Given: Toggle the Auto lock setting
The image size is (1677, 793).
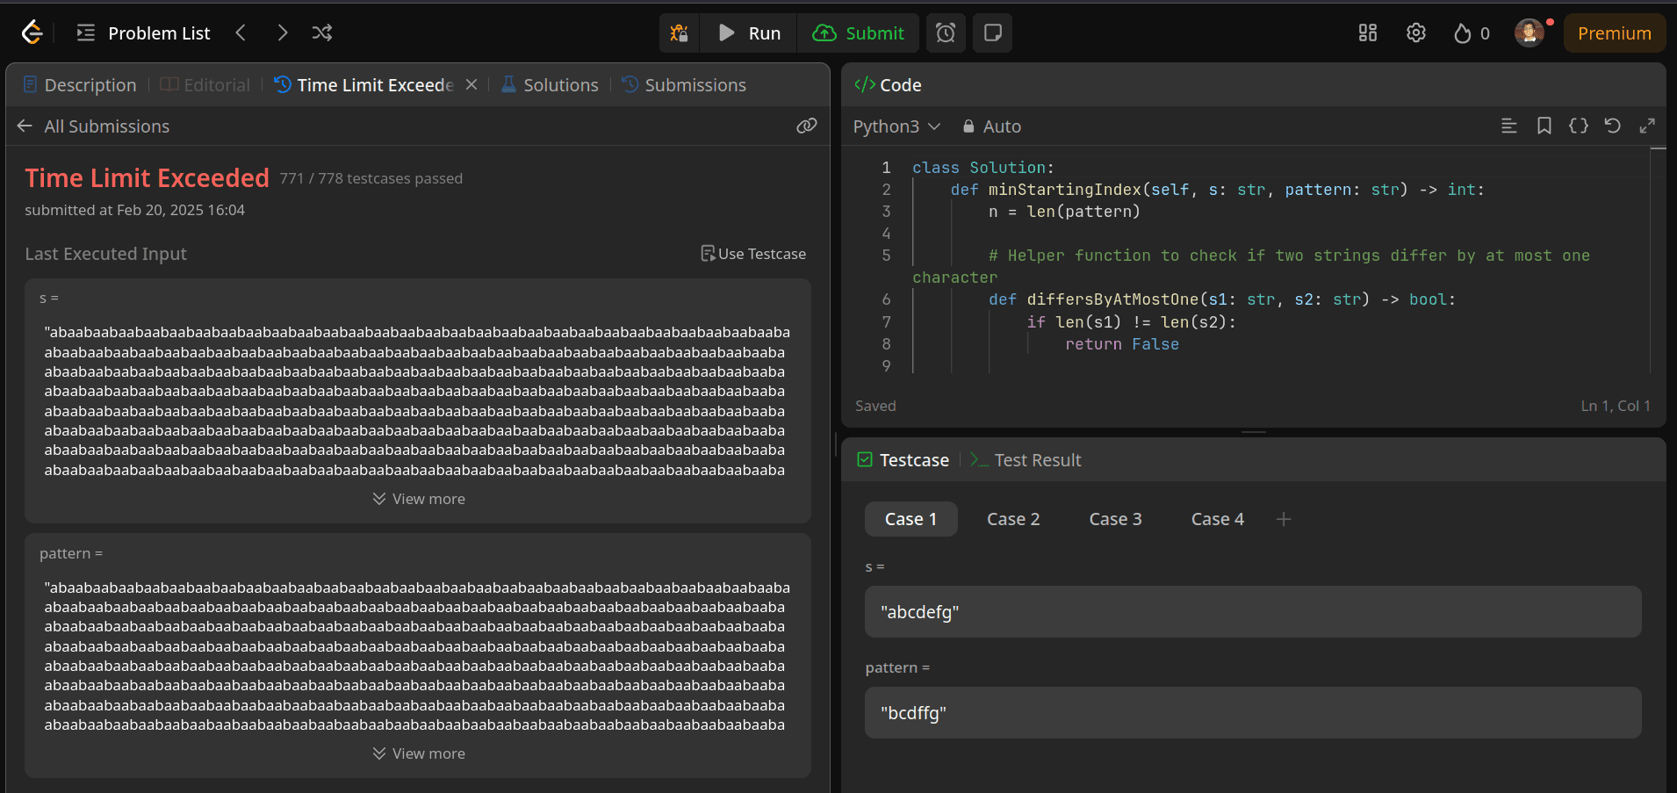Looking at the screenshot, I should (x=992, y=126).
